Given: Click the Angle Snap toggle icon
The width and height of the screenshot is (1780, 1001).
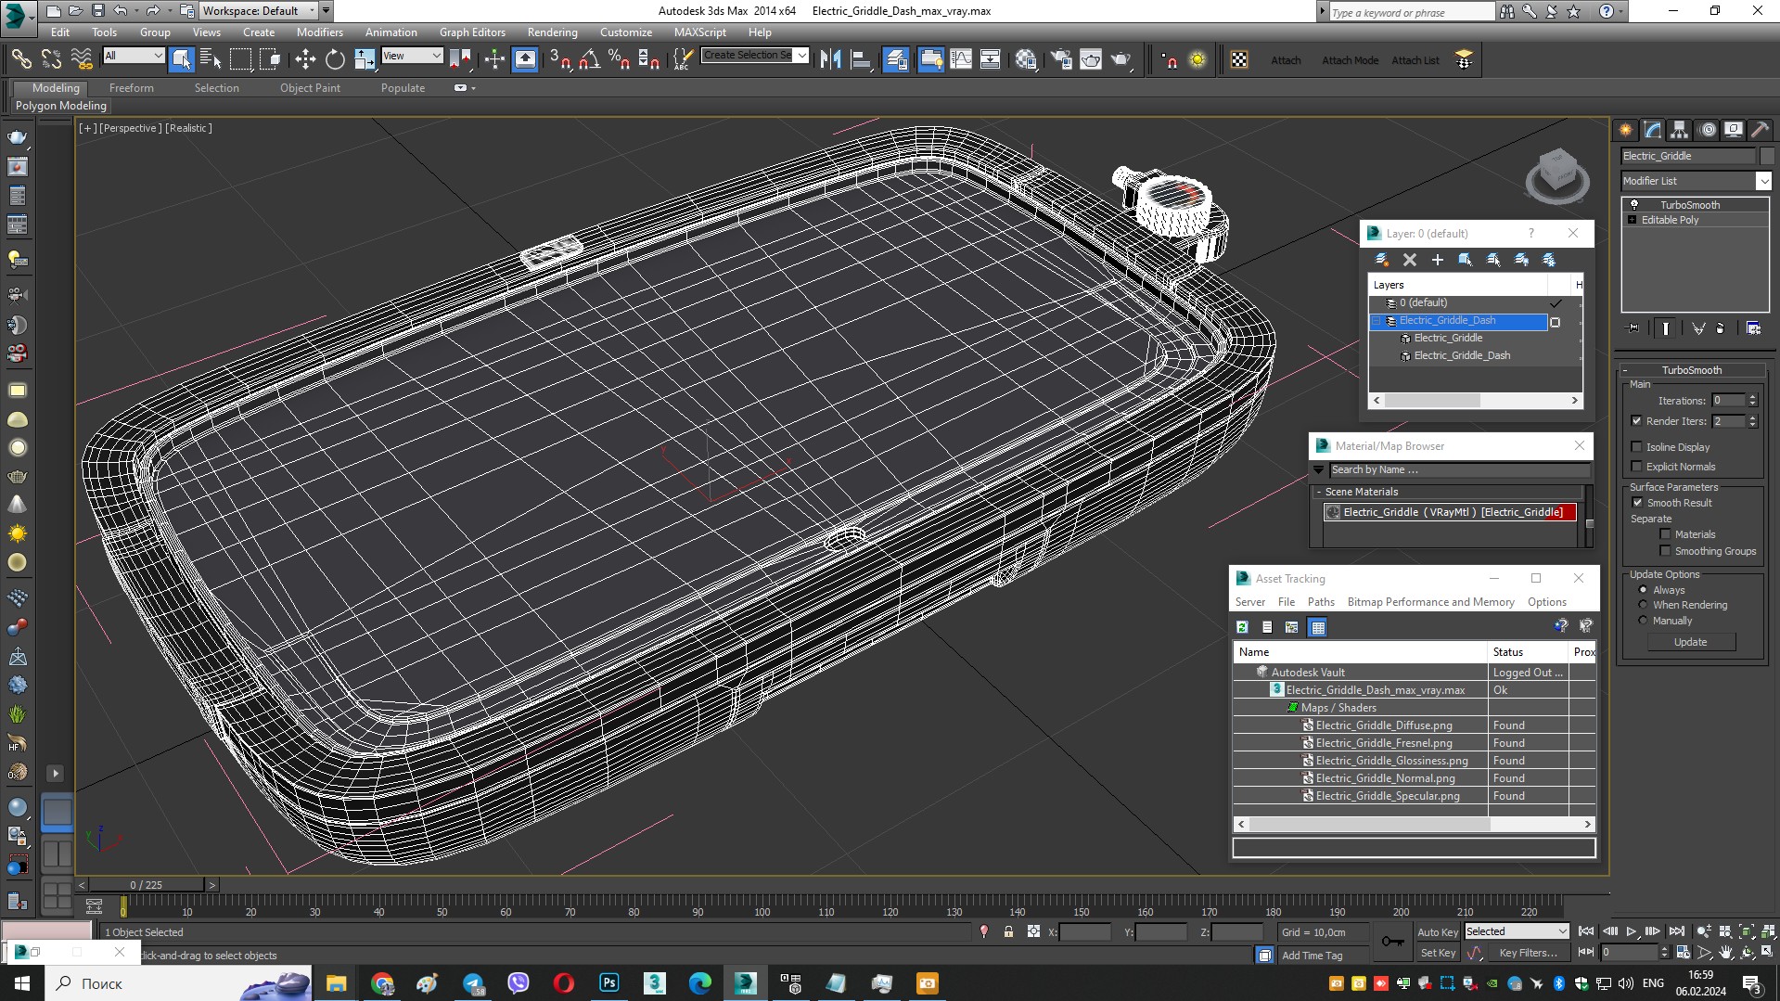Looking at the screenshot, I should 589,60.
